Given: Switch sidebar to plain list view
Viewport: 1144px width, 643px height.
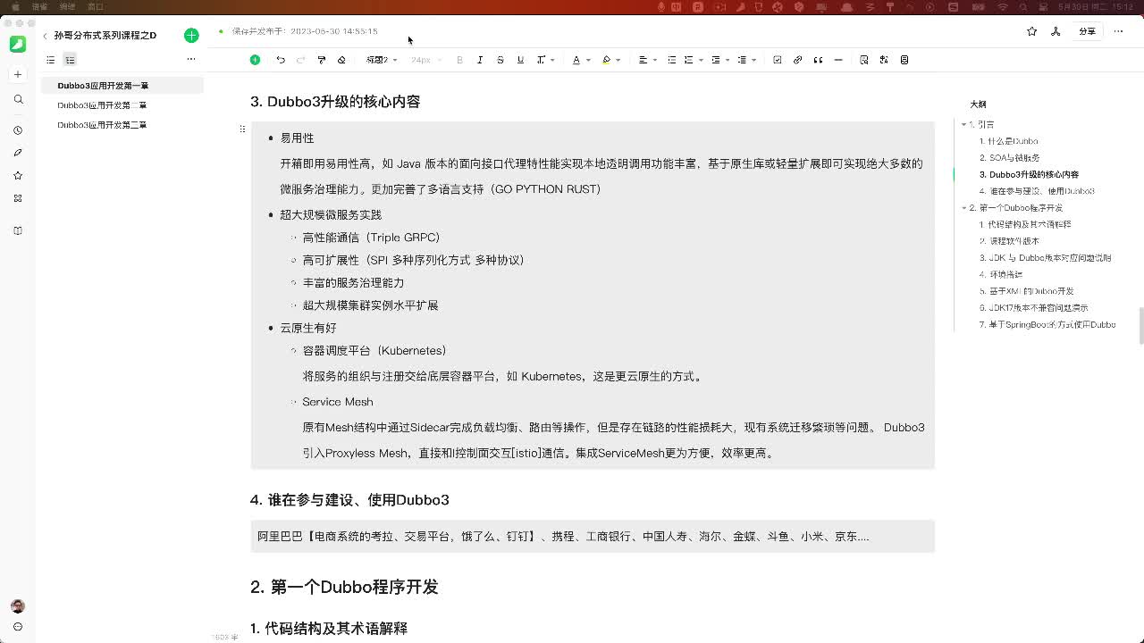Looking at the screenshot, I should coord(51,60).
